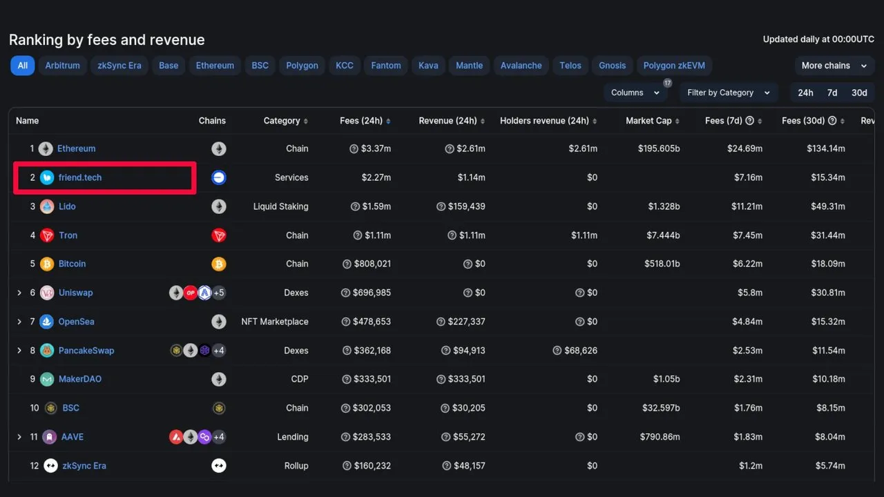Viewport: 884px width, 497px height.
Task: Filter by Polygon chain tab
Action: pyautogui.click(x=302, y=66)
